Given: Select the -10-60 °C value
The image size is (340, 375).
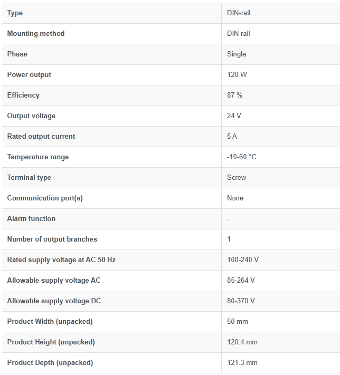Looking at the screenshot, I should (242, 157).
